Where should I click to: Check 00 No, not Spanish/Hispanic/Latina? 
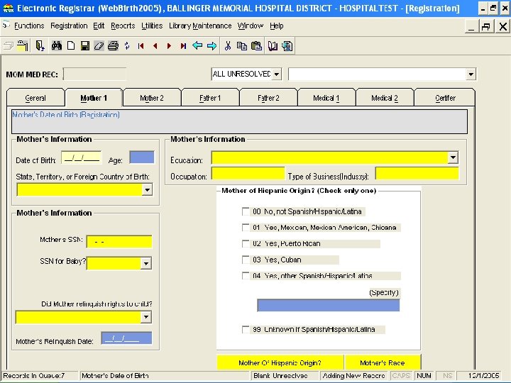pyautogui.click(x=246, y=211)
